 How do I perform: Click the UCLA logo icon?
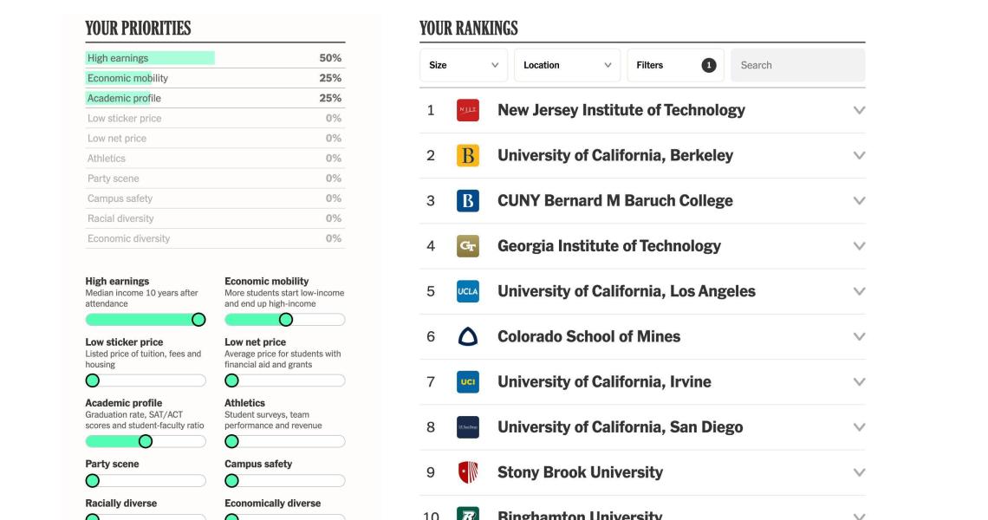[x=467, y=291]
